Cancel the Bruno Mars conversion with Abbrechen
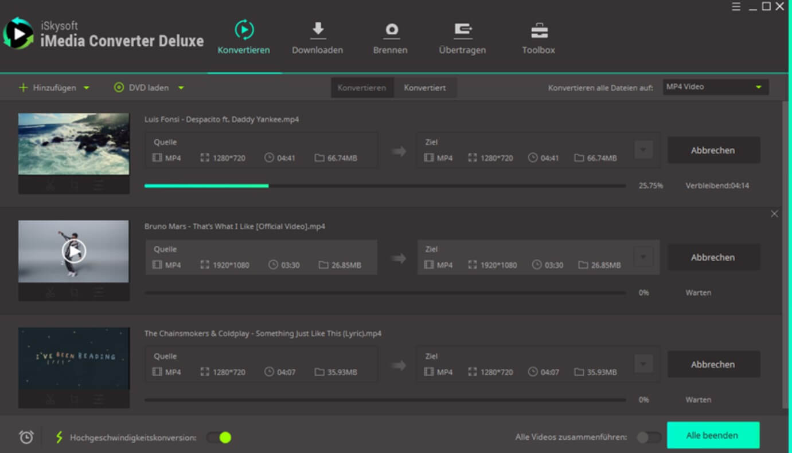The width and height of the screenshot is (792, 453). pyautogui.click(x=713, y=257)
